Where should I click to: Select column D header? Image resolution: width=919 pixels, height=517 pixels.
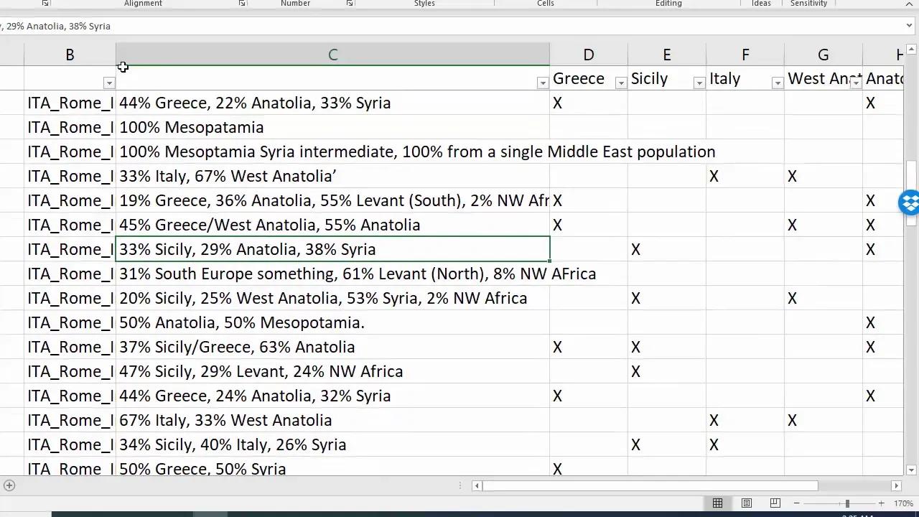pyautogui.click(x=588, y=55)
